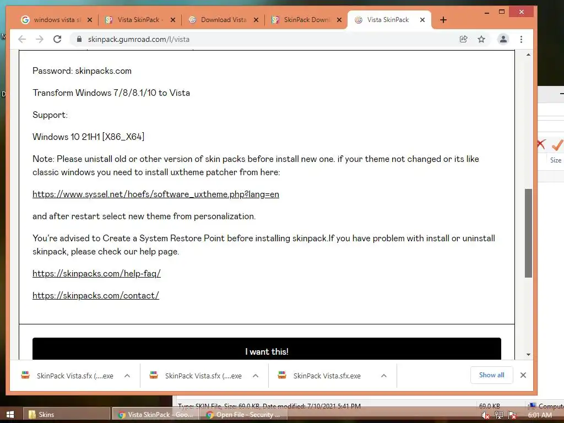The width and height of the screenshot is (564, 423).
Task: Close the 'Vista SkinPack -' tab
Action: pyautogui.click(x=172, y=20)
